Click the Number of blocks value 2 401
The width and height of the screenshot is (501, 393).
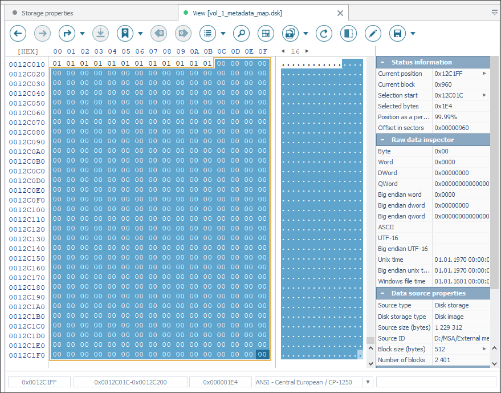pos(442,360)
